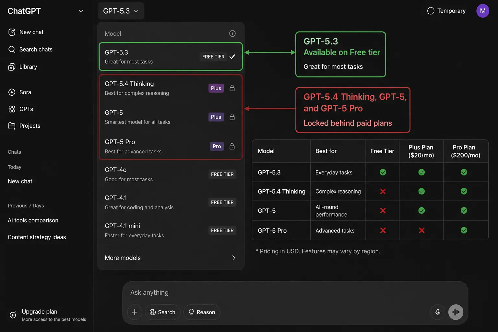Click the Sora label in sidebar
The height and width of the screenshot is (332, 498).
click(25, 92)
